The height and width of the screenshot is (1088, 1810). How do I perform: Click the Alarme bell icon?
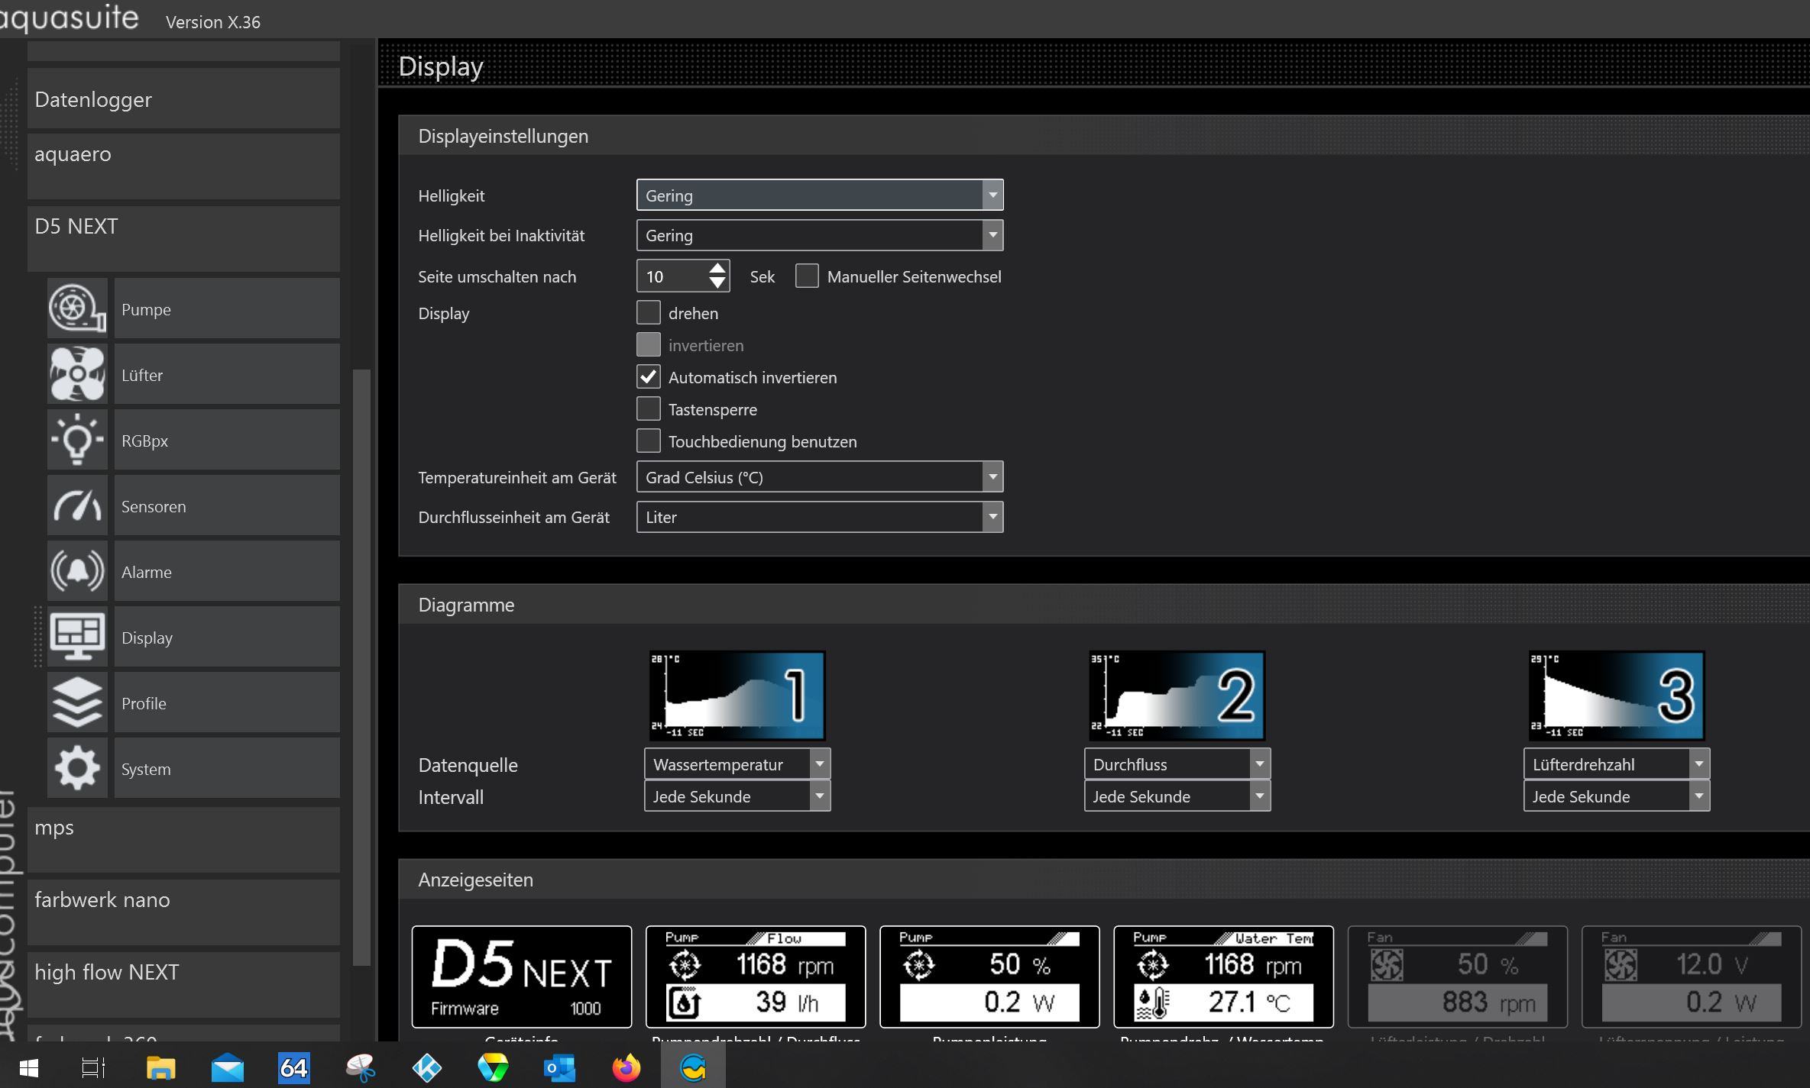[x=77, y=571]
